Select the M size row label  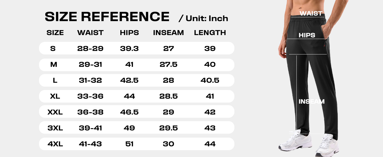tap(54, 64)
